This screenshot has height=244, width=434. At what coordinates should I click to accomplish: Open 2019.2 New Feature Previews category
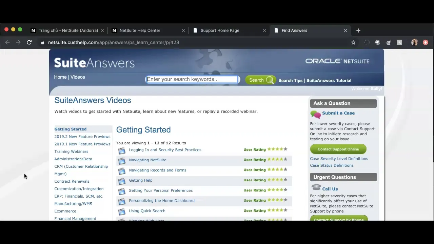coord(82,137)
